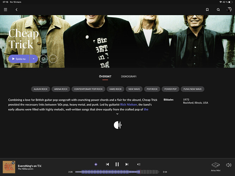Viewport: 235px width, 176px height.
Task: Open the volume speaker control
Action: tap(229, 165)
